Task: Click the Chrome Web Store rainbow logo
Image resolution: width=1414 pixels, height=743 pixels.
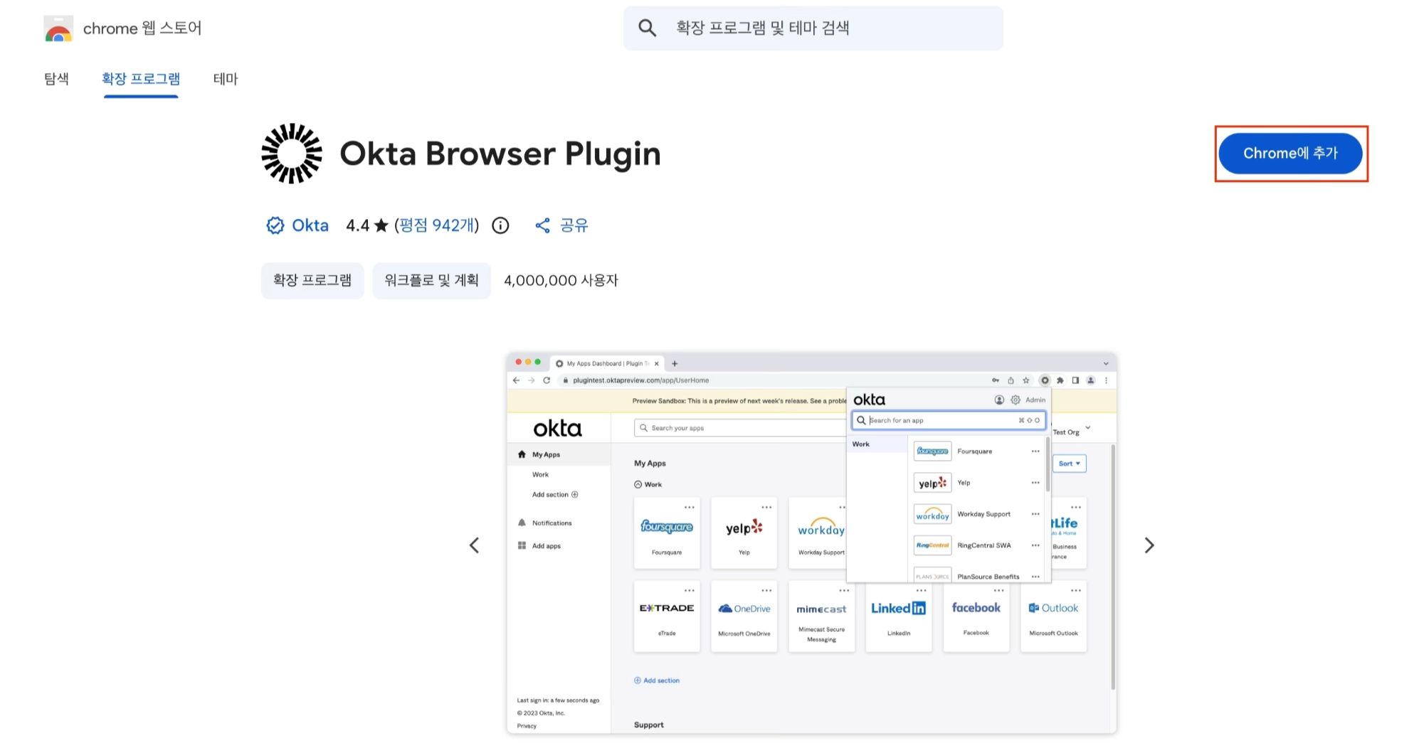Action: click(x=58, y=28)
